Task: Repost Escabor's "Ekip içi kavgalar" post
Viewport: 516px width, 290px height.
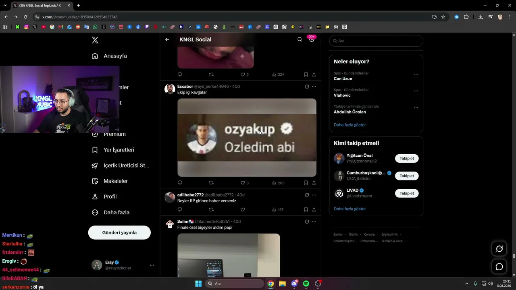Action: click(x=211, y=183)
